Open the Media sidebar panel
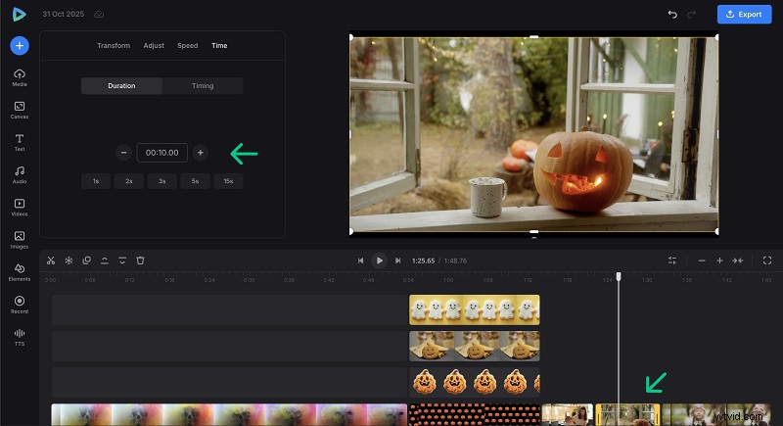Viewport: 783px width, 426px height. 20,77
